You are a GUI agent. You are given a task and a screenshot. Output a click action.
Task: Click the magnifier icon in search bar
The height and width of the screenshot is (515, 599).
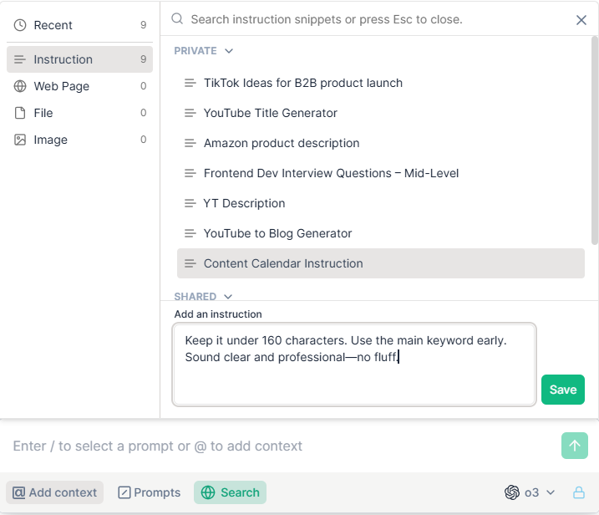(x=177, y=18)
